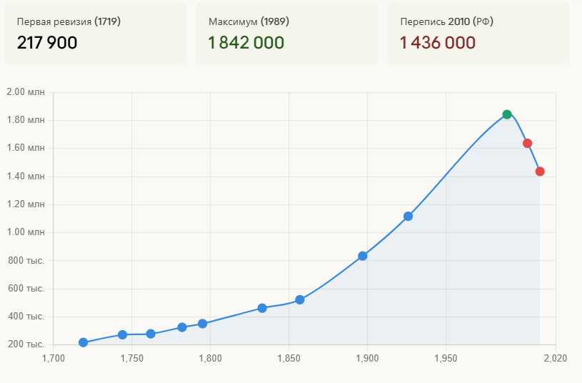Click the '1,750' x-axis label
This screenshot has width=582, height=383.
click(x=132, y=359)
